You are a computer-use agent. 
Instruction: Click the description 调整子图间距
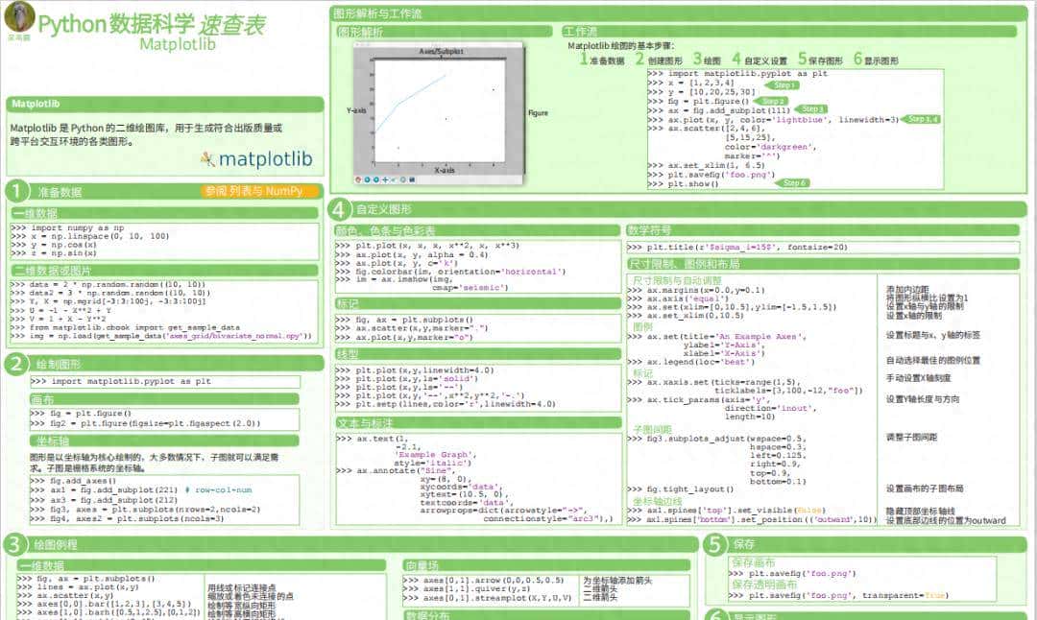911,437
